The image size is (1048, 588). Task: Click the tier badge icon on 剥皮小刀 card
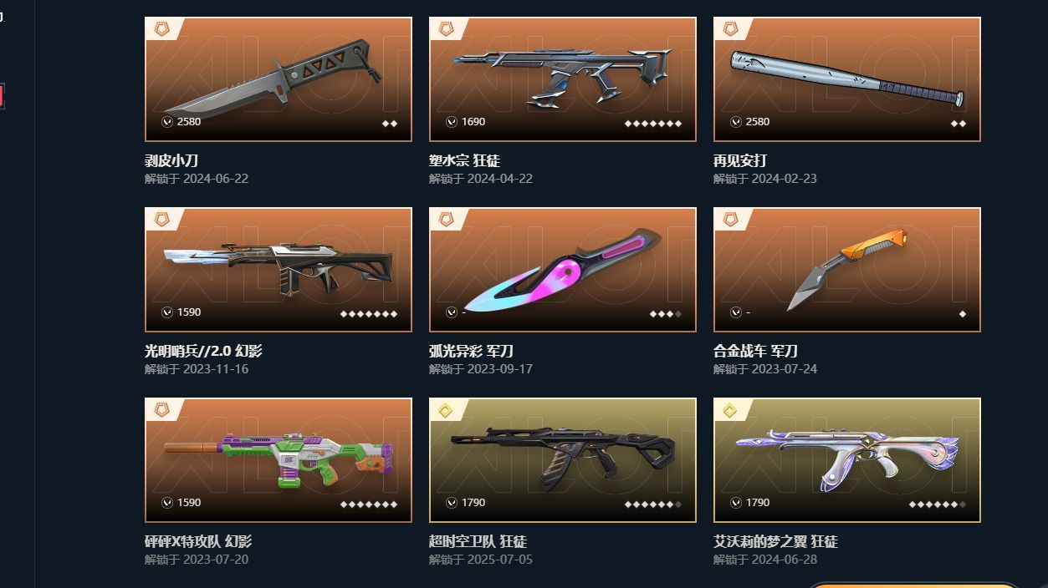(161, 29)
